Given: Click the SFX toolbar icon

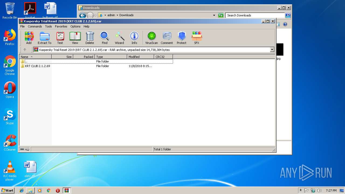Looking at the screenshot, I should (x=197, y=38).
